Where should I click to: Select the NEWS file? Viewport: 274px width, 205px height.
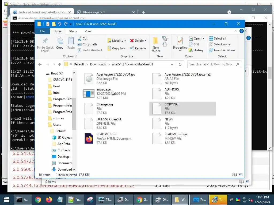click(x=183, y=124)
